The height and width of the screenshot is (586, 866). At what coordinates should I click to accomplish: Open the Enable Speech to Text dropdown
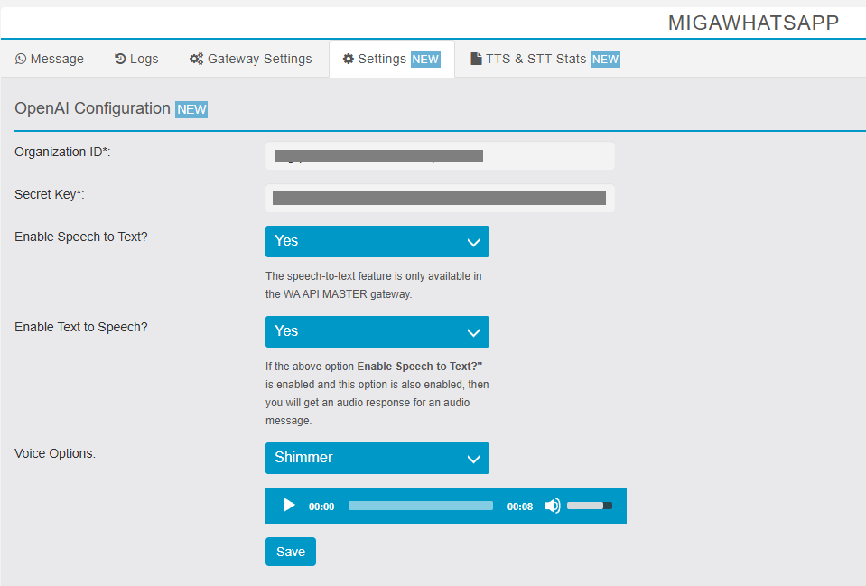[x=377, y=241]
